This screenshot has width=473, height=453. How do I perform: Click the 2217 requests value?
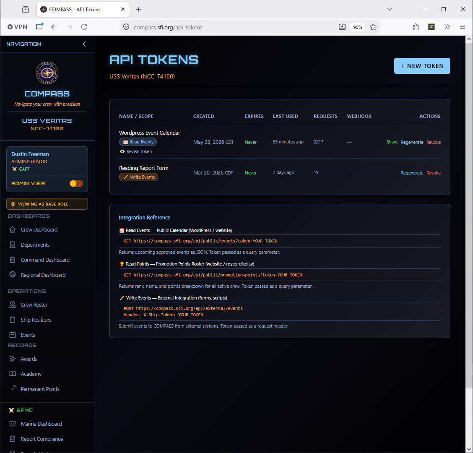click(318, 142)
